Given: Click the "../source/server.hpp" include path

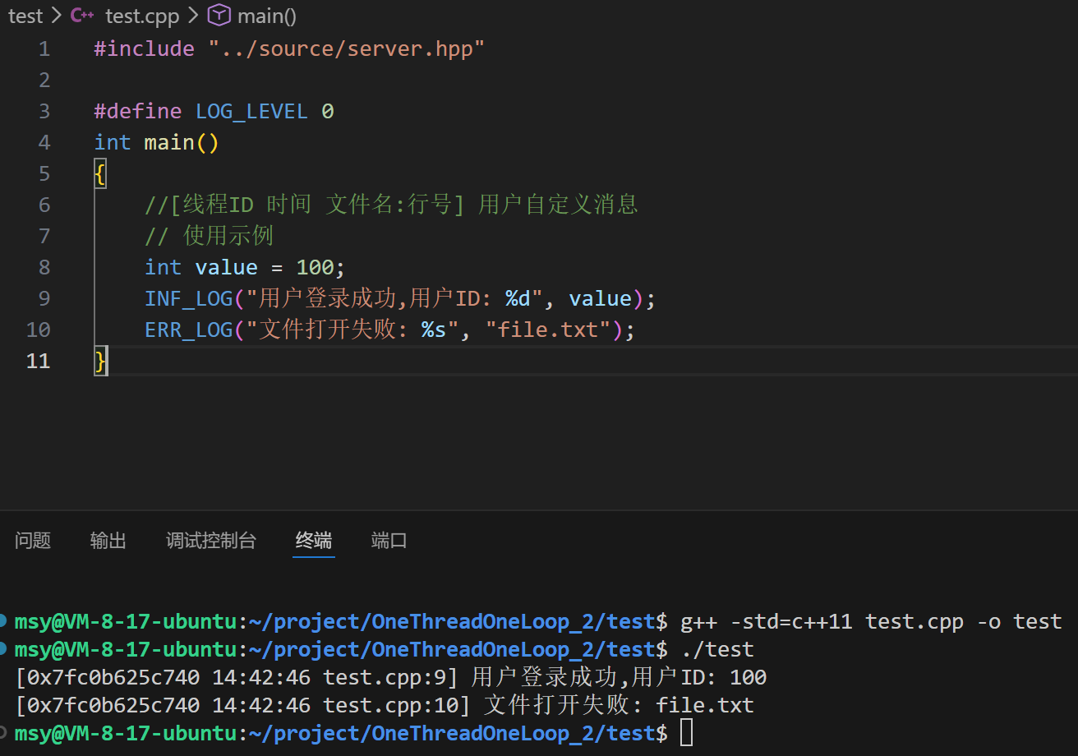Looking at the screenshot, I should [x=347, y=49].
